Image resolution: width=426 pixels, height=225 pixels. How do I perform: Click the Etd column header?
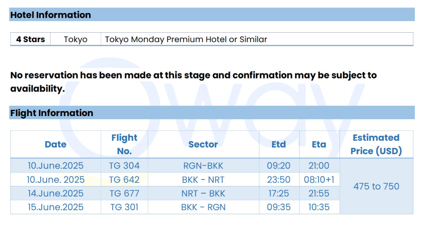click(279, 144)
